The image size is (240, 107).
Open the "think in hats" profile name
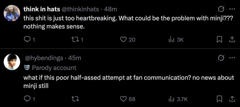pos(41,9)
